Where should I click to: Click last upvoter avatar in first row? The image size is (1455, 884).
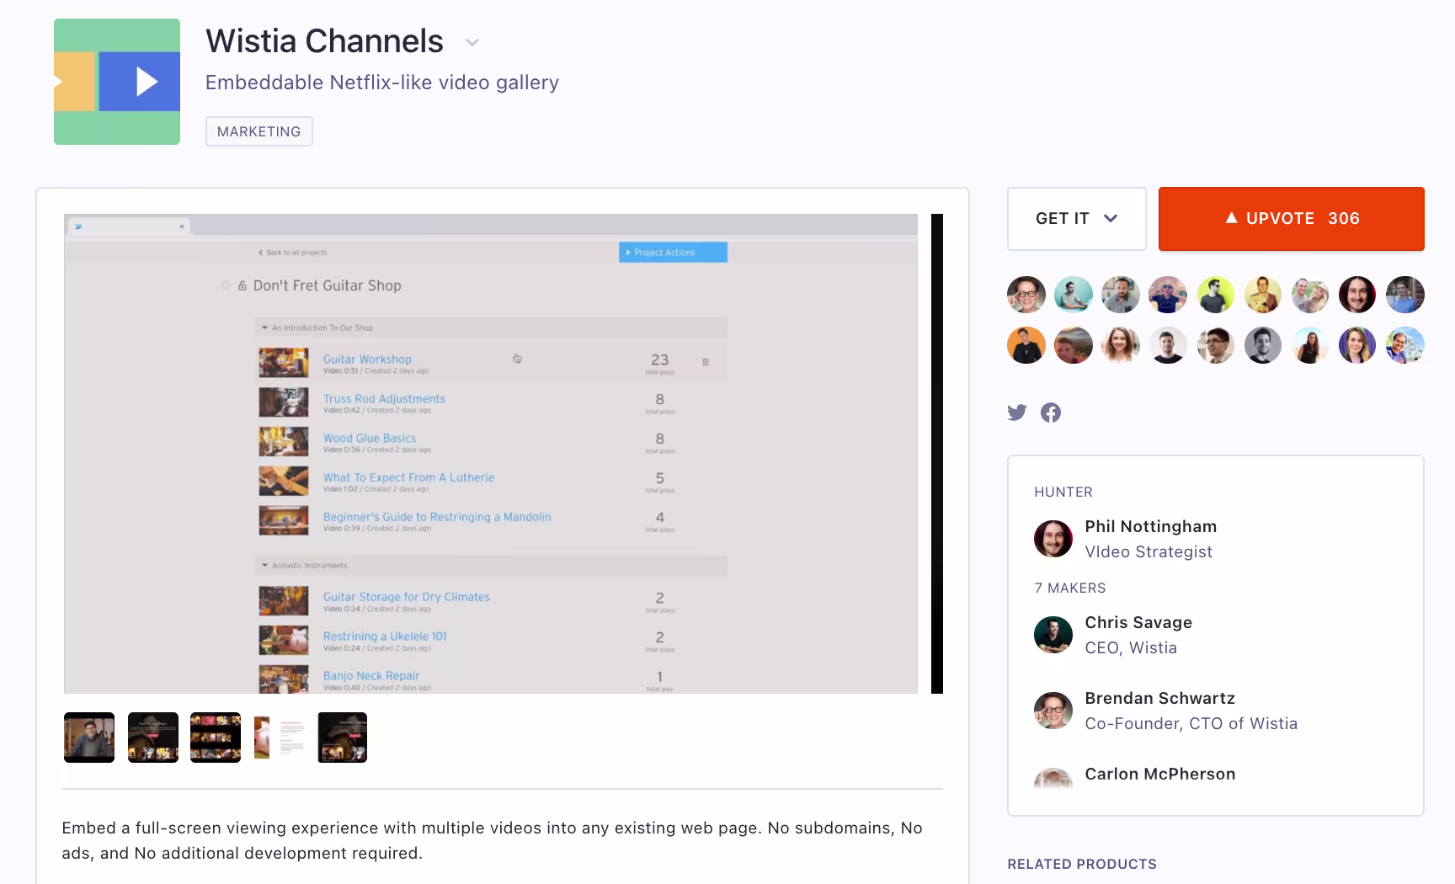[1405, 295]
